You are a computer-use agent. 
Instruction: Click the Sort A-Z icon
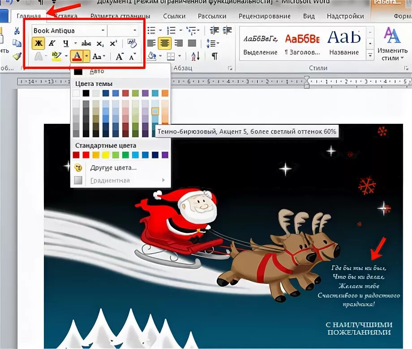pyautogui.click(x=195, y=57)
